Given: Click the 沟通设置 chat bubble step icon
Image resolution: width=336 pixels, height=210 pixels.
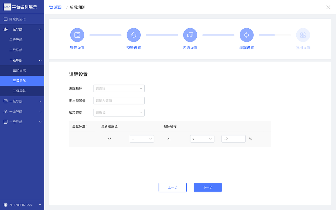Looking at the screenshot, I should (190, 35).
